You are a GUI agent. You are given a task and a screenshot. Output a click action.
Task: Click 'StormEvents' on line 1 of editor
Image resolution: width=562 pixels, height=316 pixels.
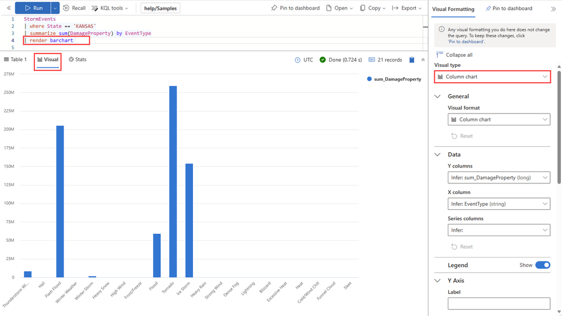[x=40, y=19]
